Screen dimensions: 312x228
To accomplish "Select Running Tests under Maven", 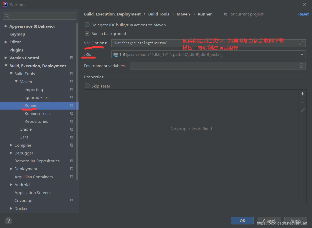I will point(38,113).
